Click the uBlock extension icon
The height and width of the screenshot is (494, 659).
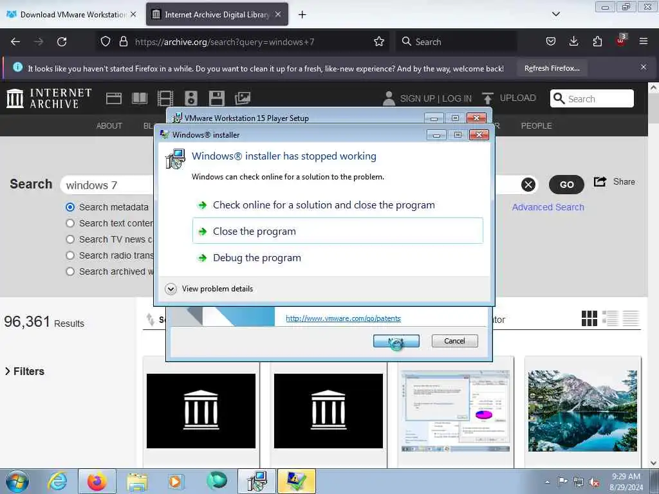[x=621, y=41]
